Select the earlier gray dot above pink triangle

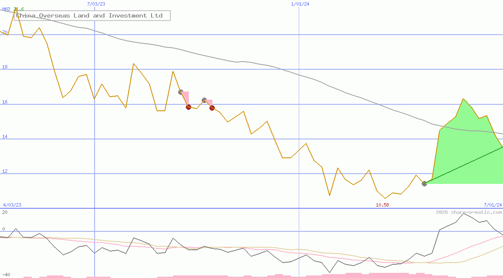point(181,92)
